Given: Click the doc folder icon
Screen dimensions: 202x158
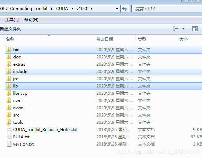Looking at the screenshot, I should (9, 57).
